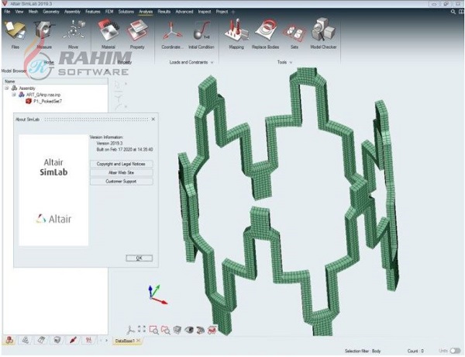Image resolution: width=465 pixels, height=357 pixels.
Task: Open the Model Checker tool
Action: (x=323, y=34)
